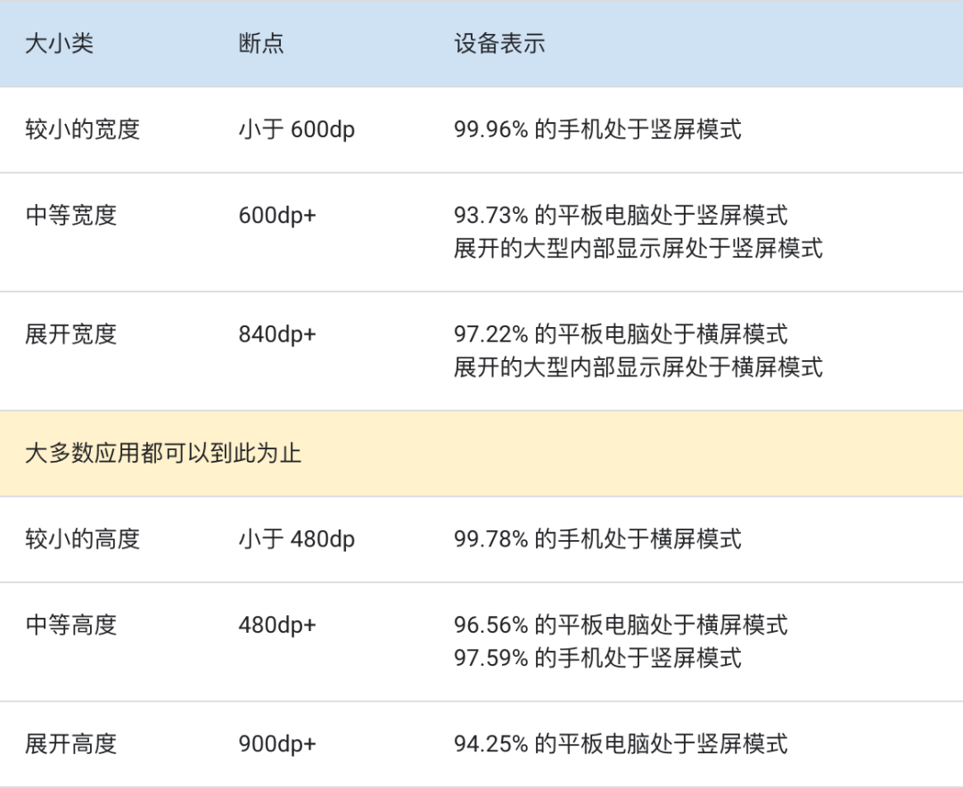Click the 900dp+ breakpoint value

[277, 744]
